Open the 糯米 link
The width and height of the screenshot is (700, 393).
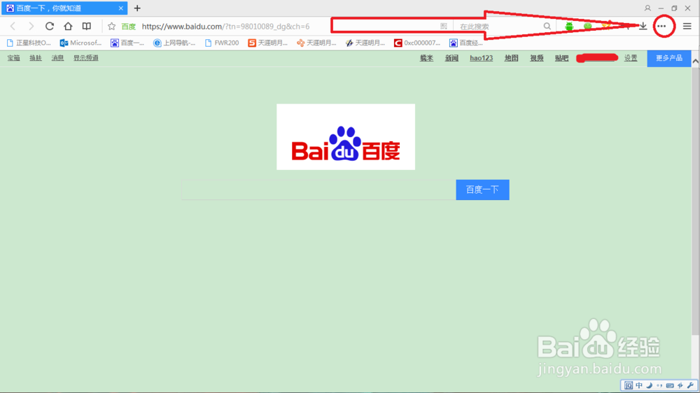426,58
